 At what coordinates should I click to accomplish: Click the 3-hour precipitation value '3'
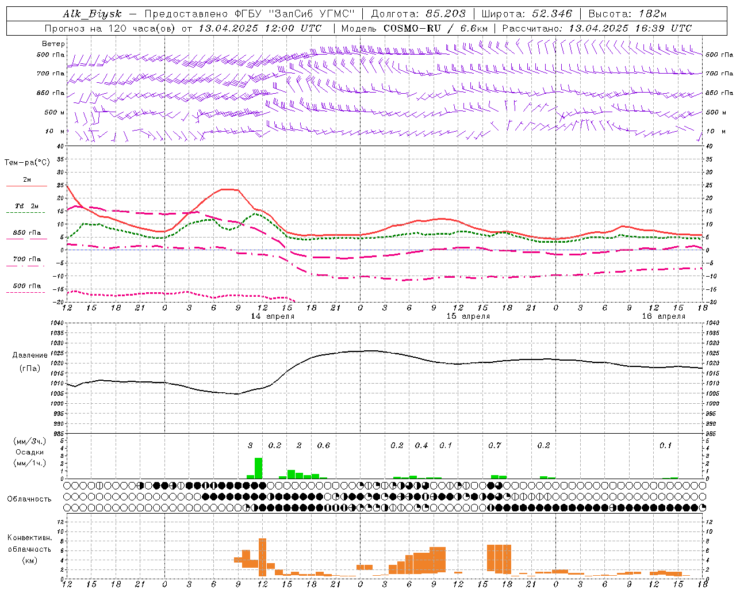pos(250,446)
